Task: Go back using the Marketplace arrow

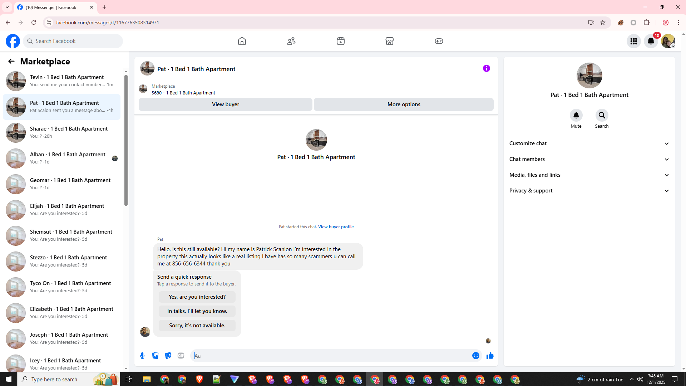Action: [11, 61]
